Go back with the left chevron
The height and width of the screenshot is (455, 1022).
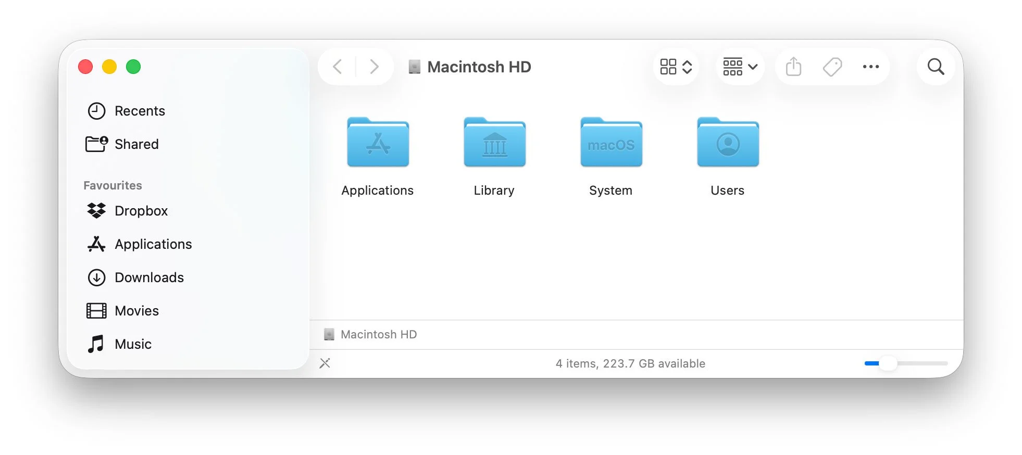pyautogui.click(x=338, y=67)
